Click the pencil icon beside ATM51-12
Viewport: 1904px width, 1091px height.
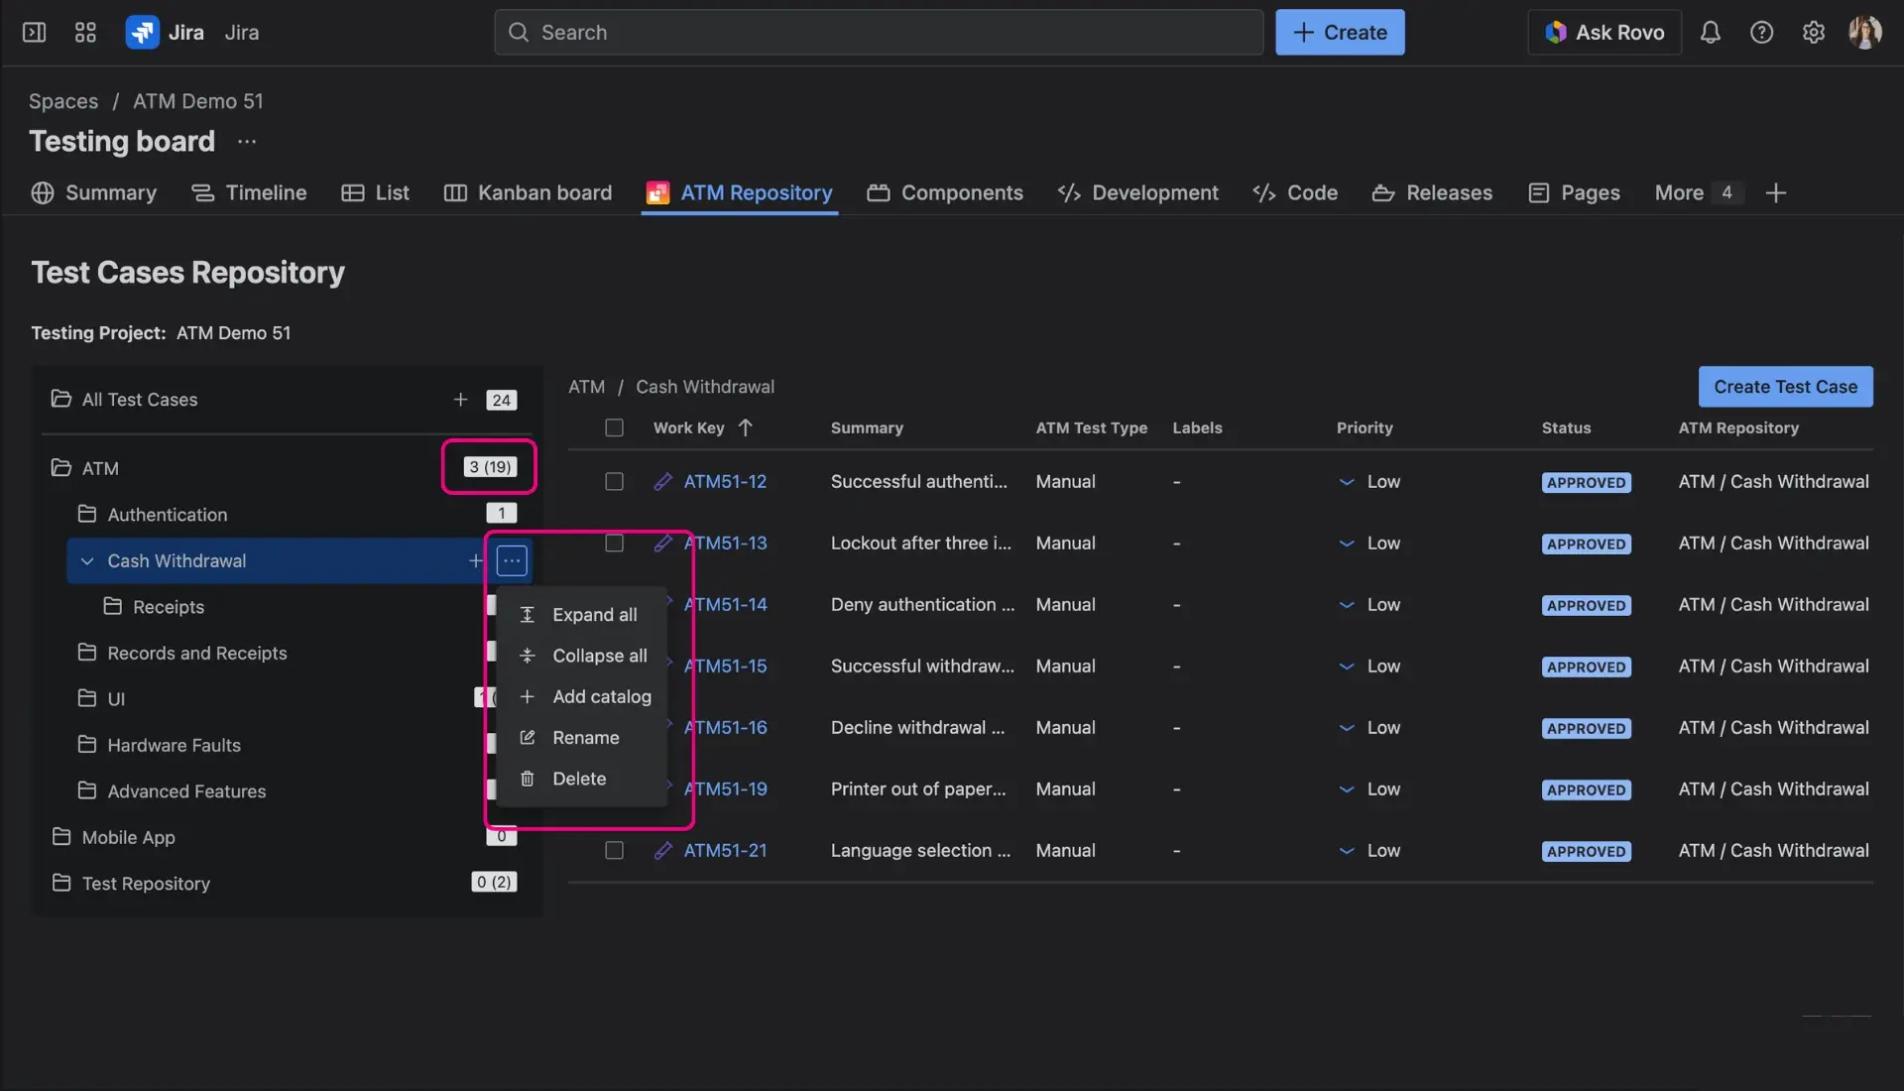(663, 482)
